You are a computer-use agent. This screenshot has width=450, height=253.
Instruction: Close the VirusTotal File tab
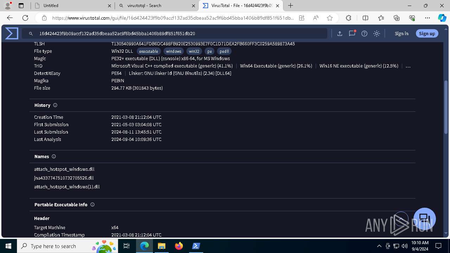(278, 6)
